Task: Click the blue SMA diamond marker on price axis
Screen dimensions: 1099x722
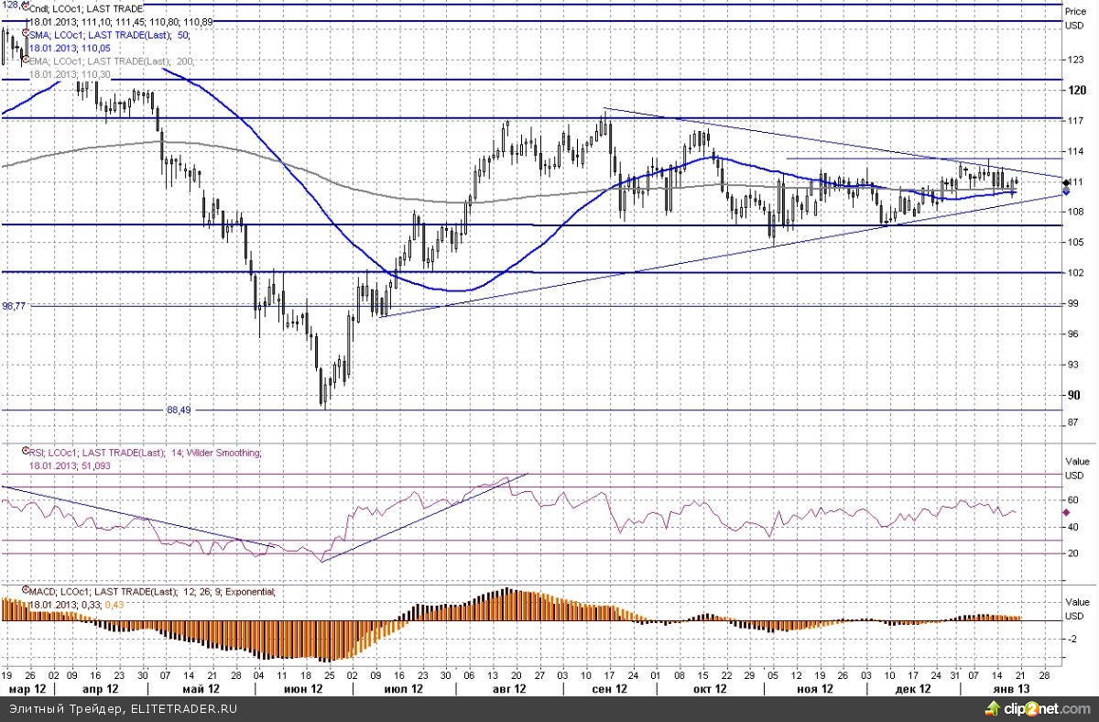Action: 1066,192
